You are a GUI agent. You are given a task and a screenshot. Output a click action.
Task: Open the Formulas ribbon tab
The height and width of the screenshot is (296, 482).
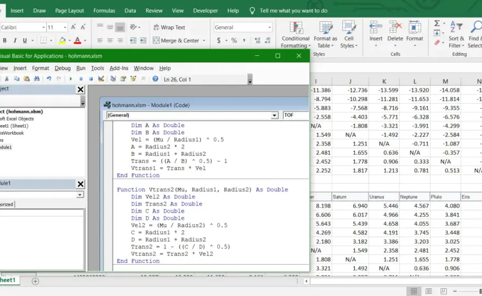[x=104, y=10]
